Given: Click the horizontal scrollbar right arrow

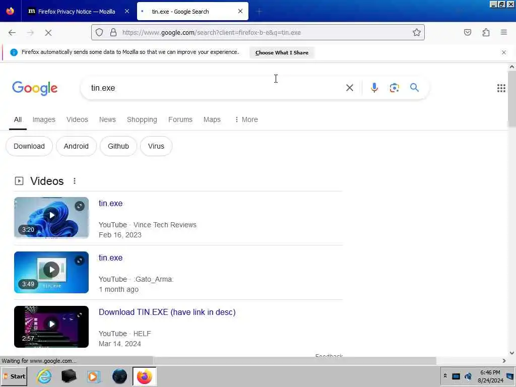Looking at the screenshot, I should tap(504, 361).
